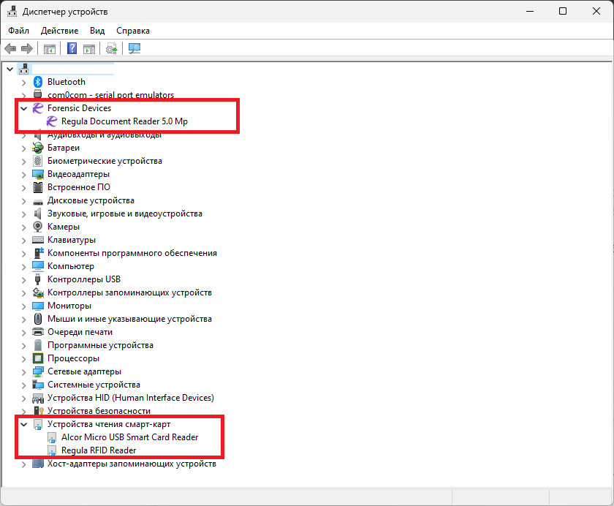
Task: Minimize the Диспетчер устройств window
Action: (530, 12)
